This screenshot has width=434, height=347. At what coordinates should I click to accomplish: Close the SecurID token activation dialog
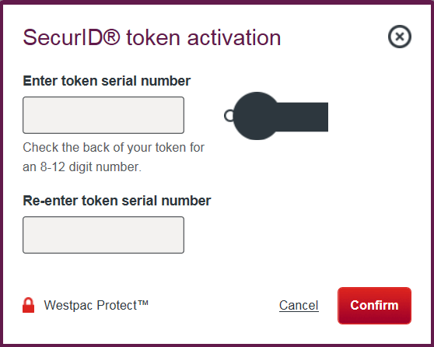click(400, 37)
